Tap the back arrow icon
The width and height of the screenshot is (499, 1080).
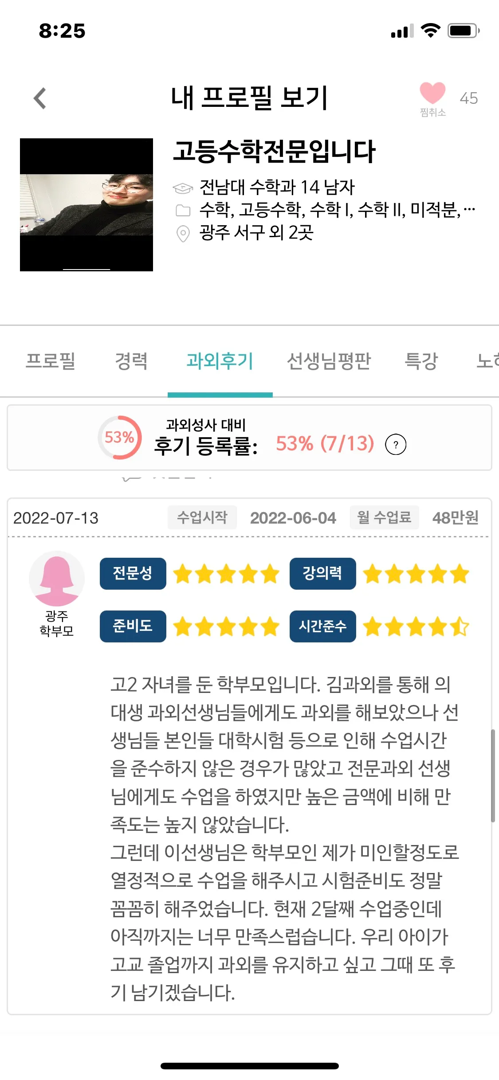40,98
